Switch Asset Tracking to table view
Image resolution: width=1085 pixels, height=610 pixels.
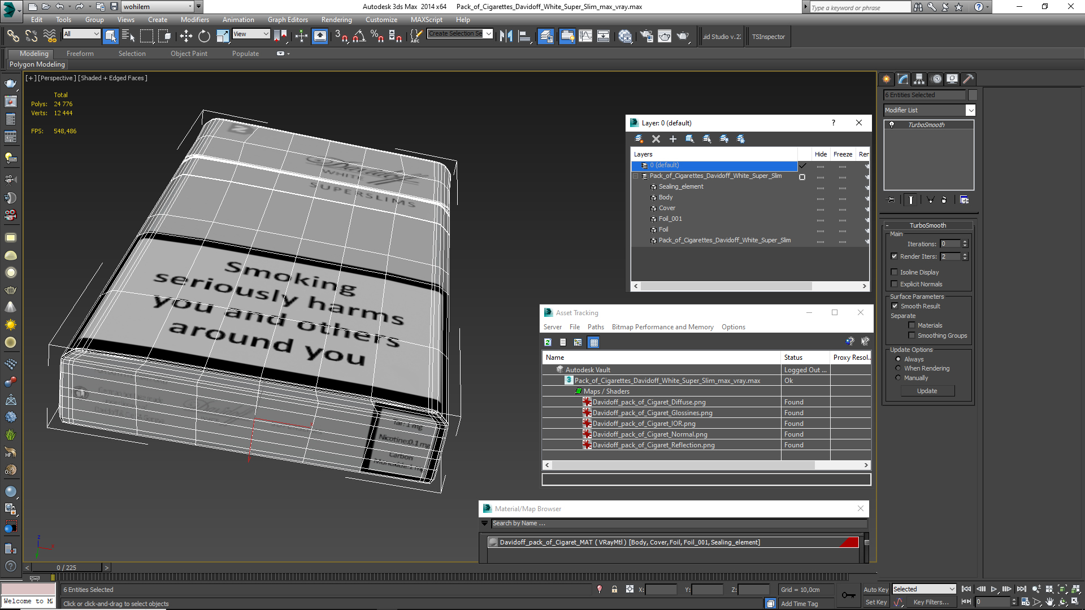pos(593,342)
